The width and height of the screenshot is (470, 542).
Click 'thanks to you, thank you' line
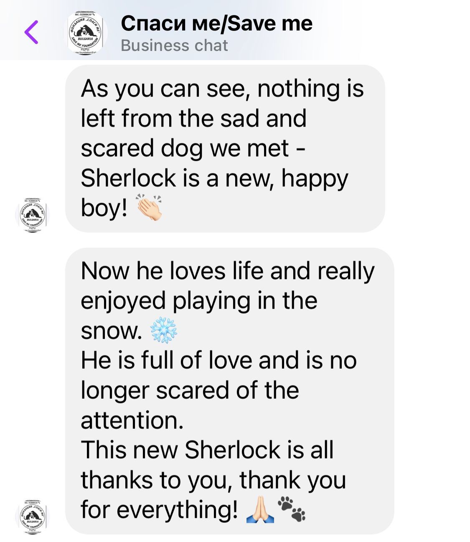click(213, 480)
